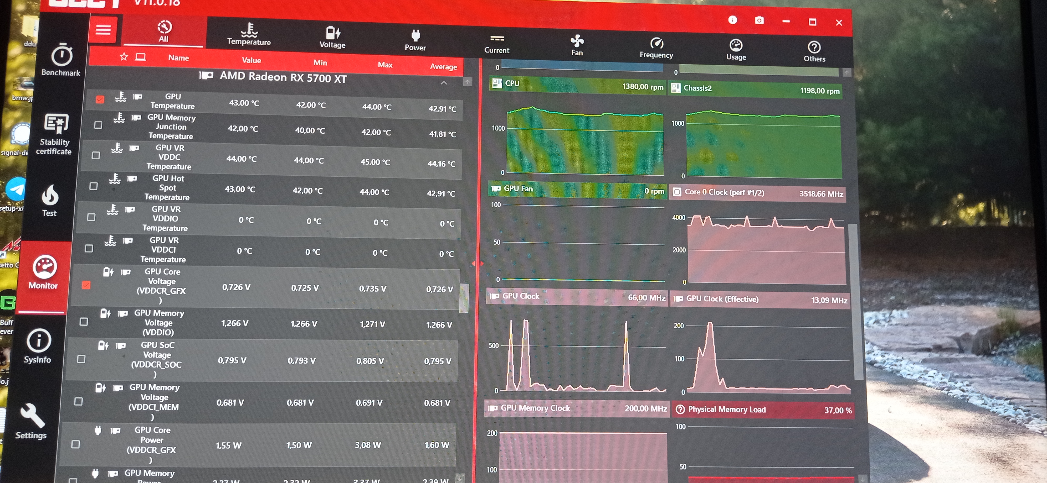Viewport: 1047px width, 483px height.
Task: Switch to the Frequency tab
Action: pyautogui.click(x=656, y=48)
